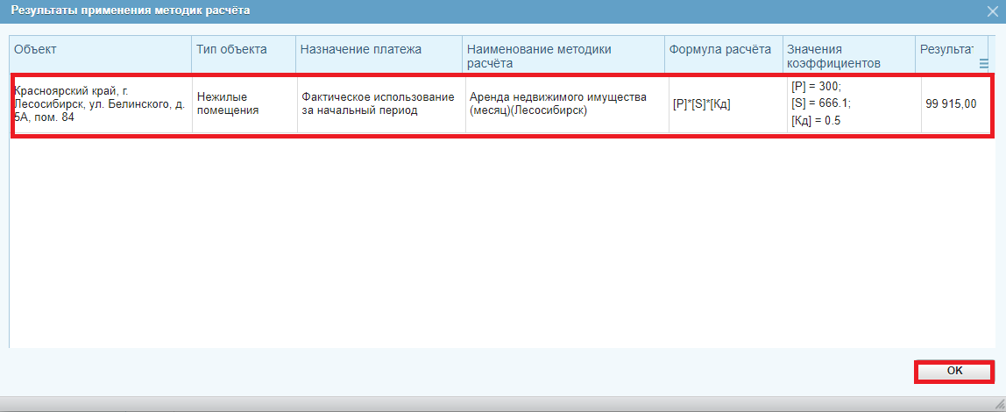
Task: Open the grid column menu icon
Action: (983, 63)
